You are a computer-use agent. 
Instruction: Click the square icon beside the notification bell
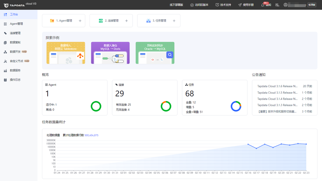tap(277, 5)
